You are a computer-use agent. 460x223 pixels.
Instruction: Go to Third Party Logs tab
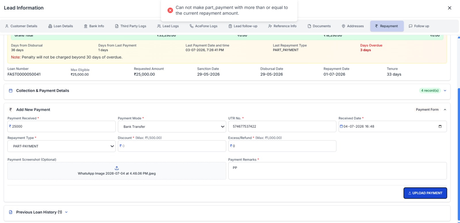click(131, 26)
